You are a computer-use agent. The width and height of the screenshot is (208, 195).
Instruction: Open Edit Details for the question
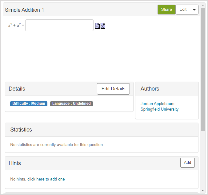click(x=113, y=89)
